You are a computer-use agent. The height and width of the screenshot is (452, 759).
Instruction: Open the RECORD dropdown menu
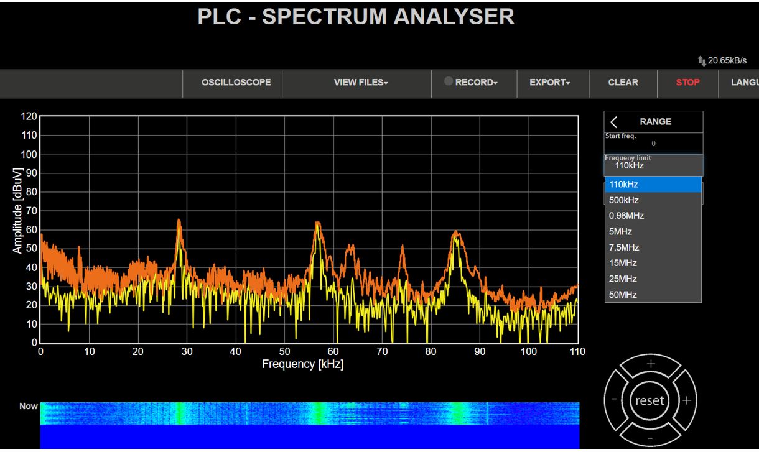pyautogui.click(x=474, y=83)
